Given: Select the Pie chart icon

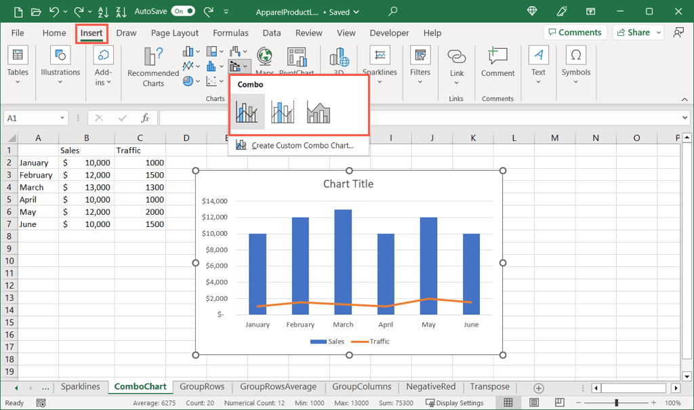Looking at the screenshot, I should [x=188, y=81].
